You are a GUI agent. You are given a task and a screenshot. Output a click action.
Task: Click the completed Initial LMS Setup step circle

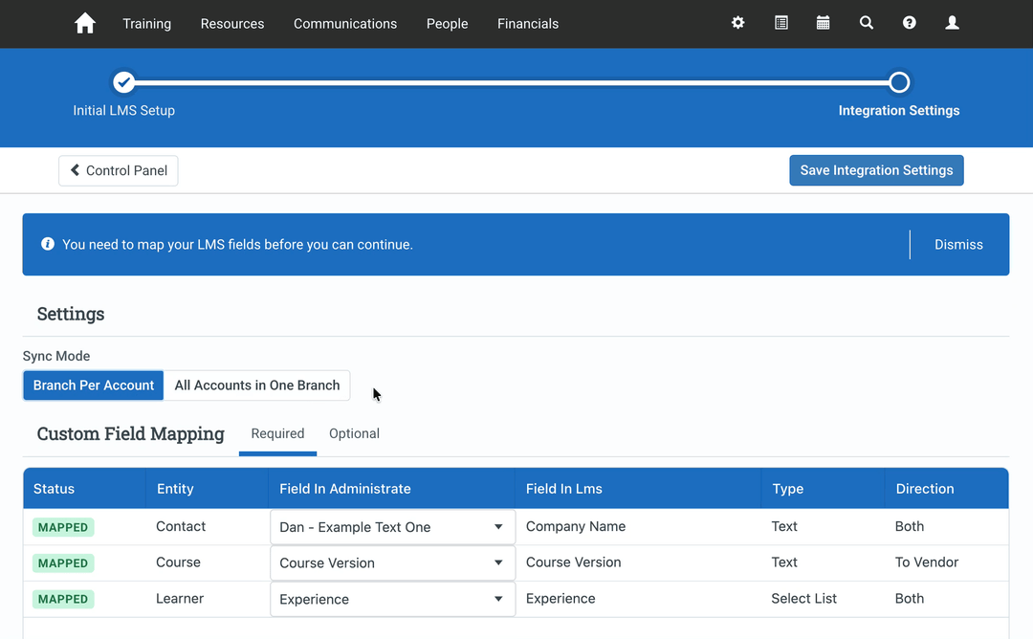coord(123,82)
